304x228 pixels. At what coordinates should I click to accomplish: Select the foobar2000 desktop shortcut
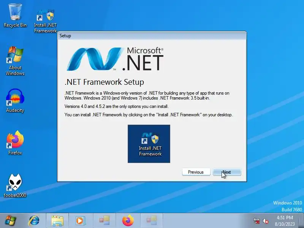pyautogui.click(x=15, y=185)
